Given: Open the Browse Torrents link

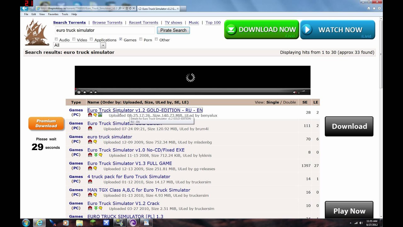Looking at the screenshot, I should 107,23.
